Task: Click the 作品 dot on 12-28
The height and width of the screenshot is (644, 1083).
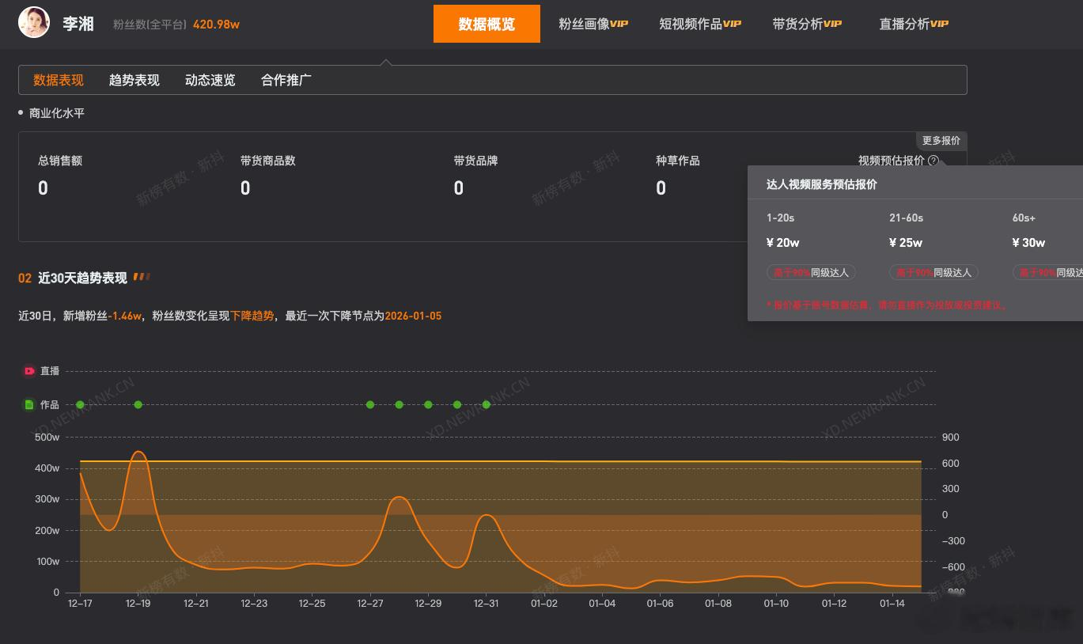Action: (399, 405)
